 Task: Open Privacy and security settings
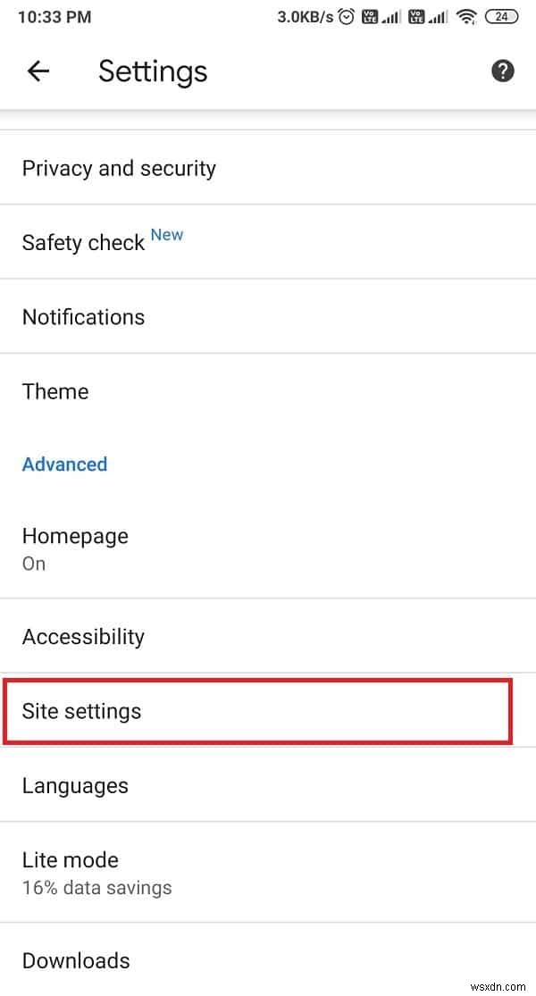pyautogui.click(x=119, y=168)
